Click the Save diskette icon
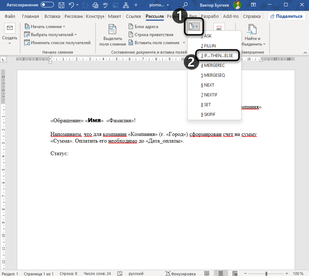This screenshot has width=309, height=276. 61,5
